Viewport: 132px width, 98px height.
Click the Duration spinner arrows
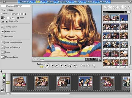pyautogui.click(x=25, y=14)
